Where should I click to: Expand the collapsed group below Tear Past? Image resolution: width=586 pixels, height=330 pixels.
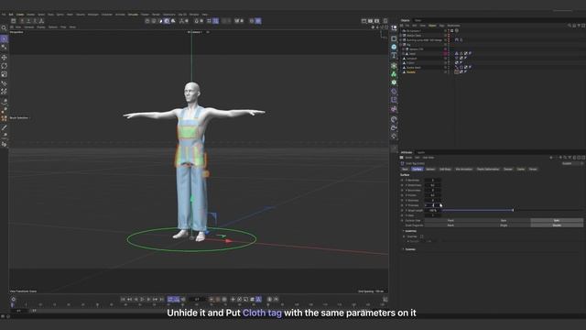point(403,249)
